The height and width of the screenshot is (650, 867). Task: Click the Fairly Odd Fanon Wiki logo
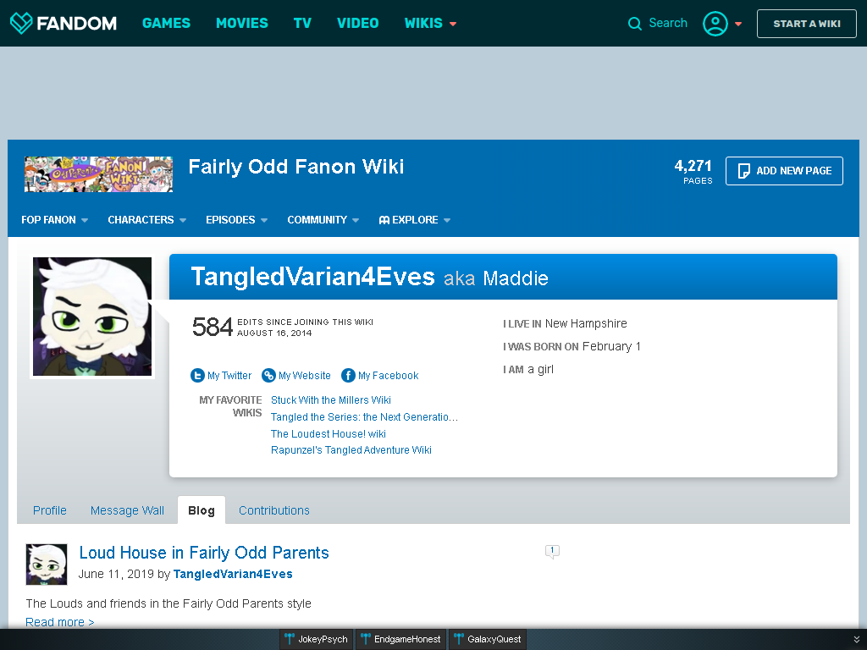[x=98, y=174]
